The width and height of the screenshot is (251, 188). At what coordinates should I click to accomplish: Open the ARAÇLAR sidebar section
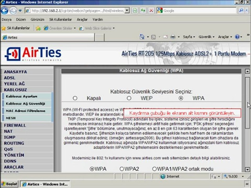point(14,167)
